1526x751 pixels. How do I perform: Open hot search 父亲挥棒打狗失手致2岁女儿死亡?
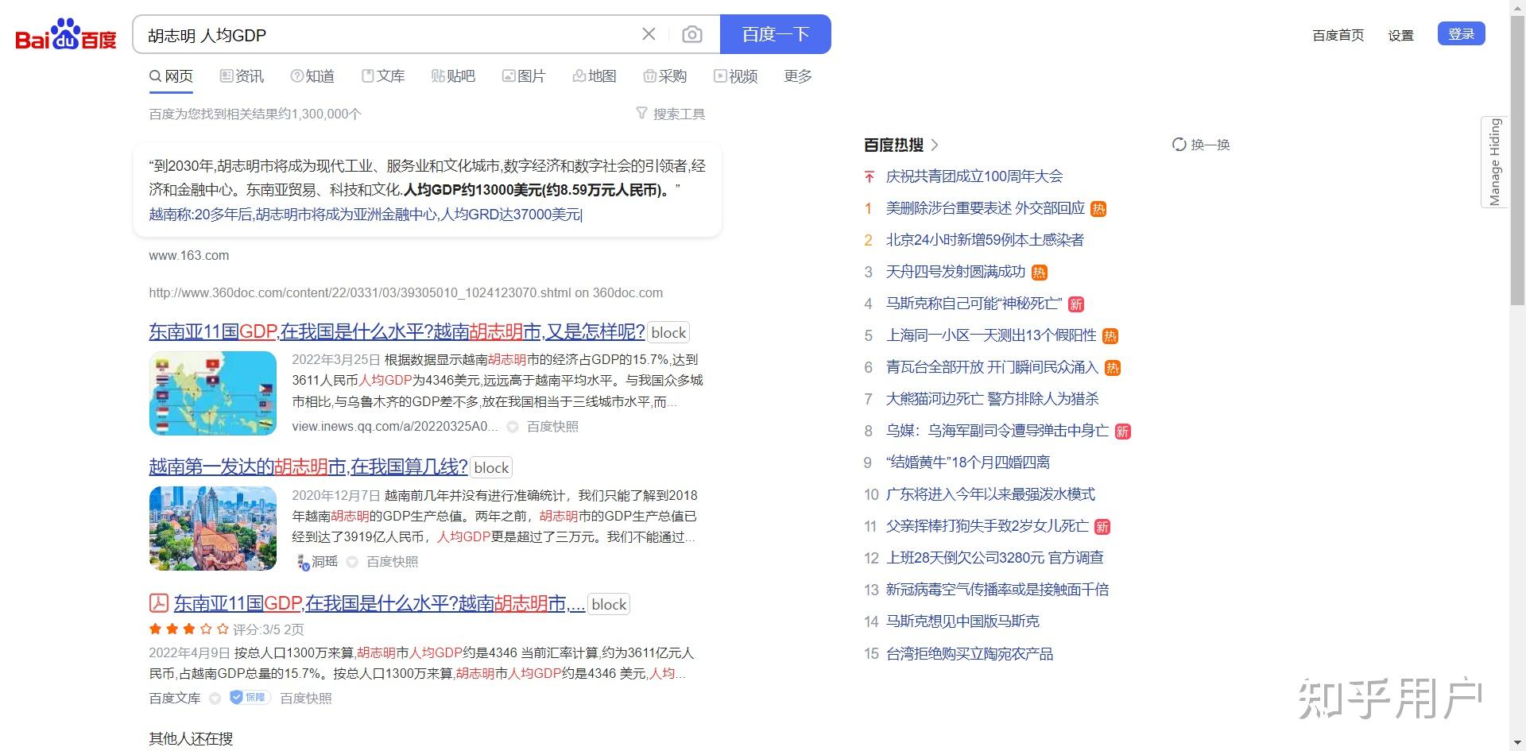987,526
